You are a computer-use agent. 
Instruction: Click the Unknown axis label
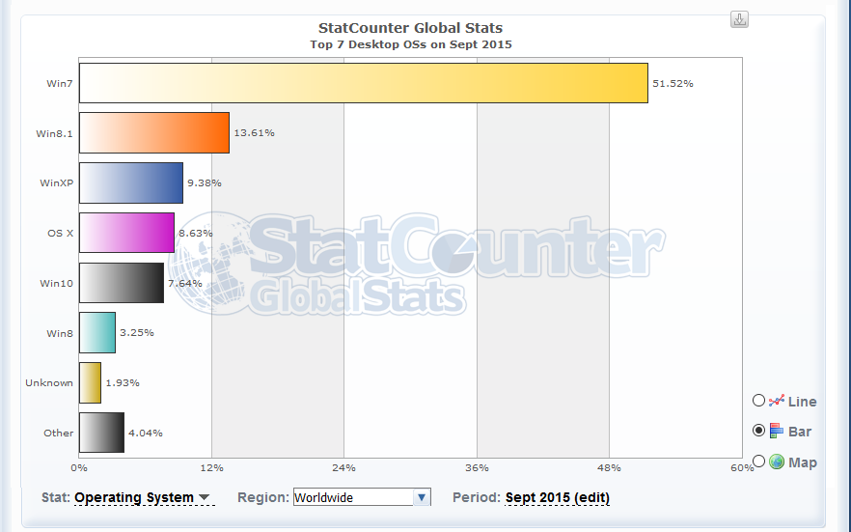click(49, 382)
